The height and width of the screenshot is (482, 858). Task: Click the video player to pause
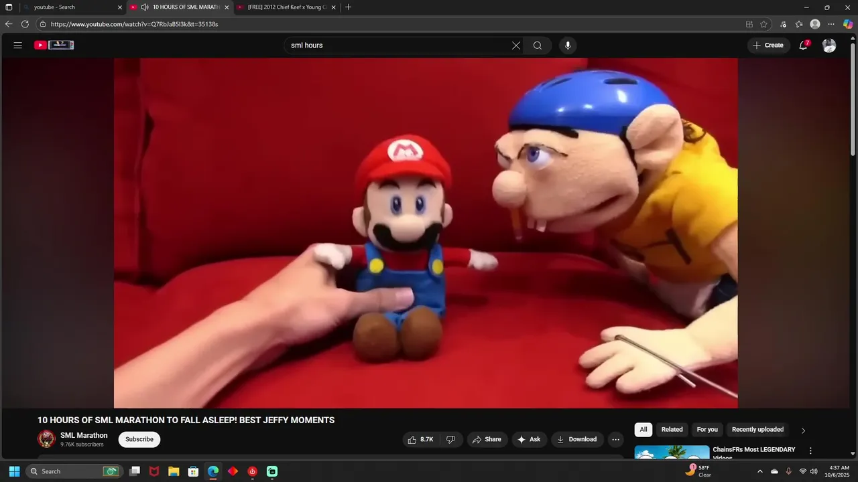[426, 233]
